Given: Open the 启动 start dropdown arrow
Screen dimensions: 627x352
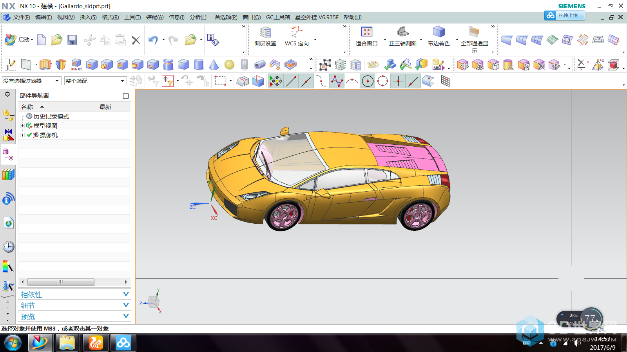Looking at the screenshot, I should click(32, 40).
